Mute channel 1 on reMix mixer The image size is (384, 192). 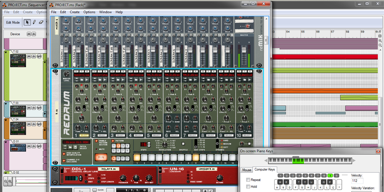62,35
